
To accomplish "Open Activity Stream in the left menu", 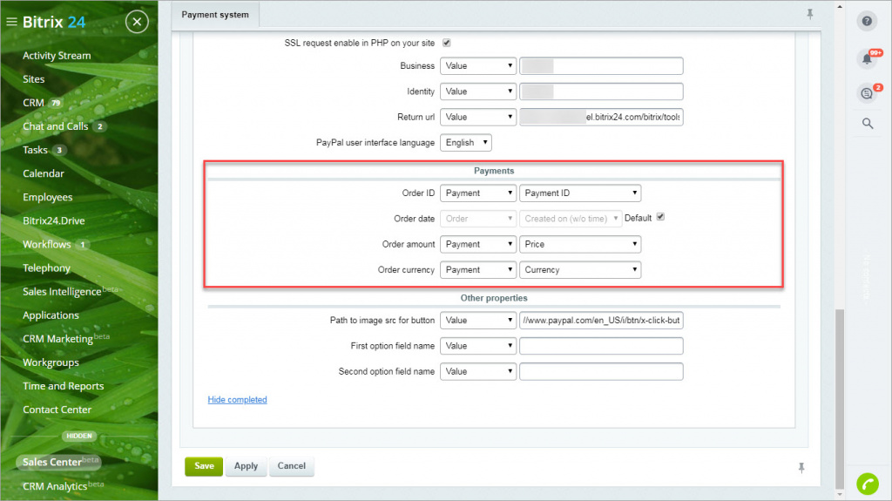I will pos(57,56).
